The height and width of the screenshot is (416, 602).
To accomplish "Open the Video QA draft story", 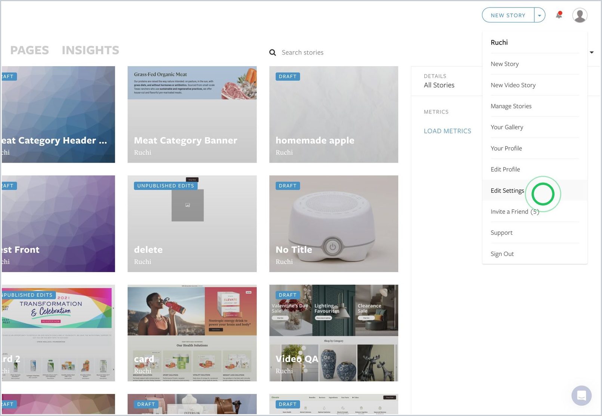I will (x=334, y=333).
